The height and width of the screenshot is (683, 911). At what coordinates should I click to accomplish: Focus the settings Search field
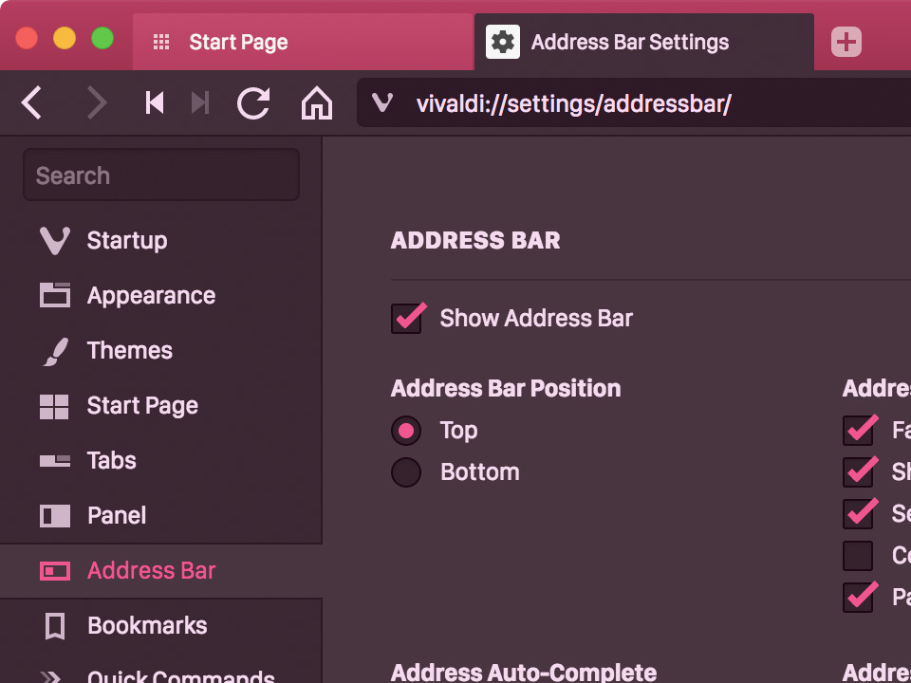click(x=161, y=175)
